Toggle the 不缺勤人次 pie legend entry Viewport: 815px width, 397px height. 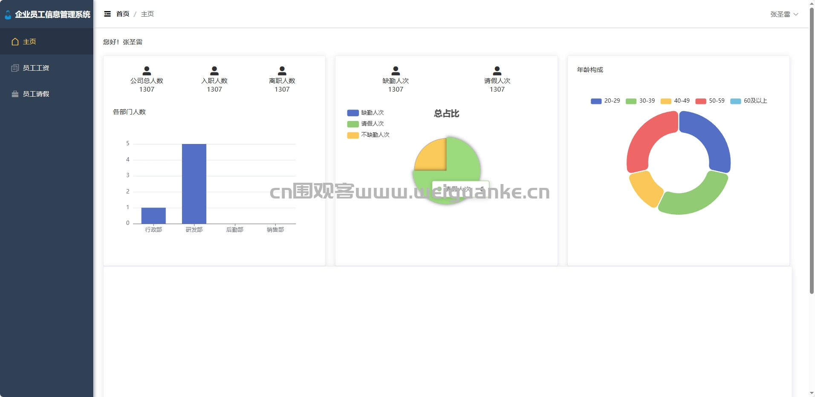click(368, 135)
